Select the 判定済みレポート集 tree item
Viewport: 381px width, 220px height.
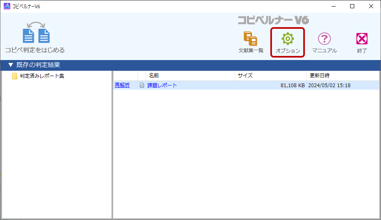click(42, 76)
